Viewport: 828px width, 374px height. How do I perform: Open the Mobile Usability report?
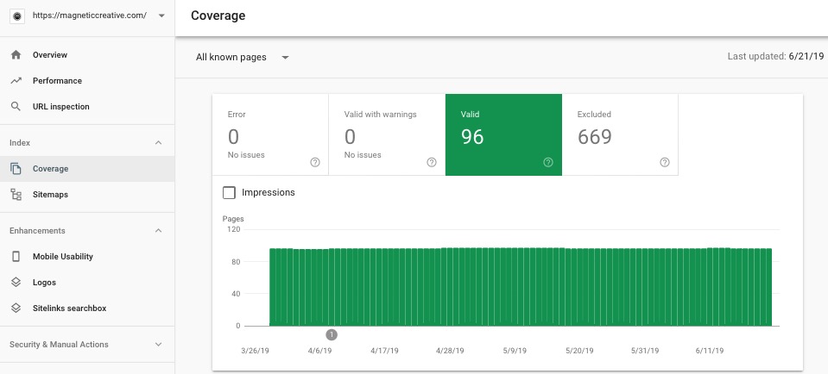[63, 257]
